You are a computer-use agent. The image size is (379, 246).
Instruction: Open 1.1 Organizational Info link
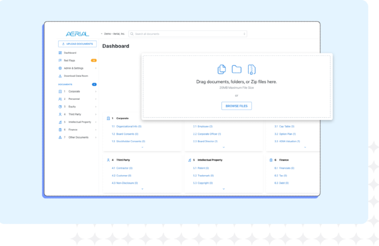point(126,126)
